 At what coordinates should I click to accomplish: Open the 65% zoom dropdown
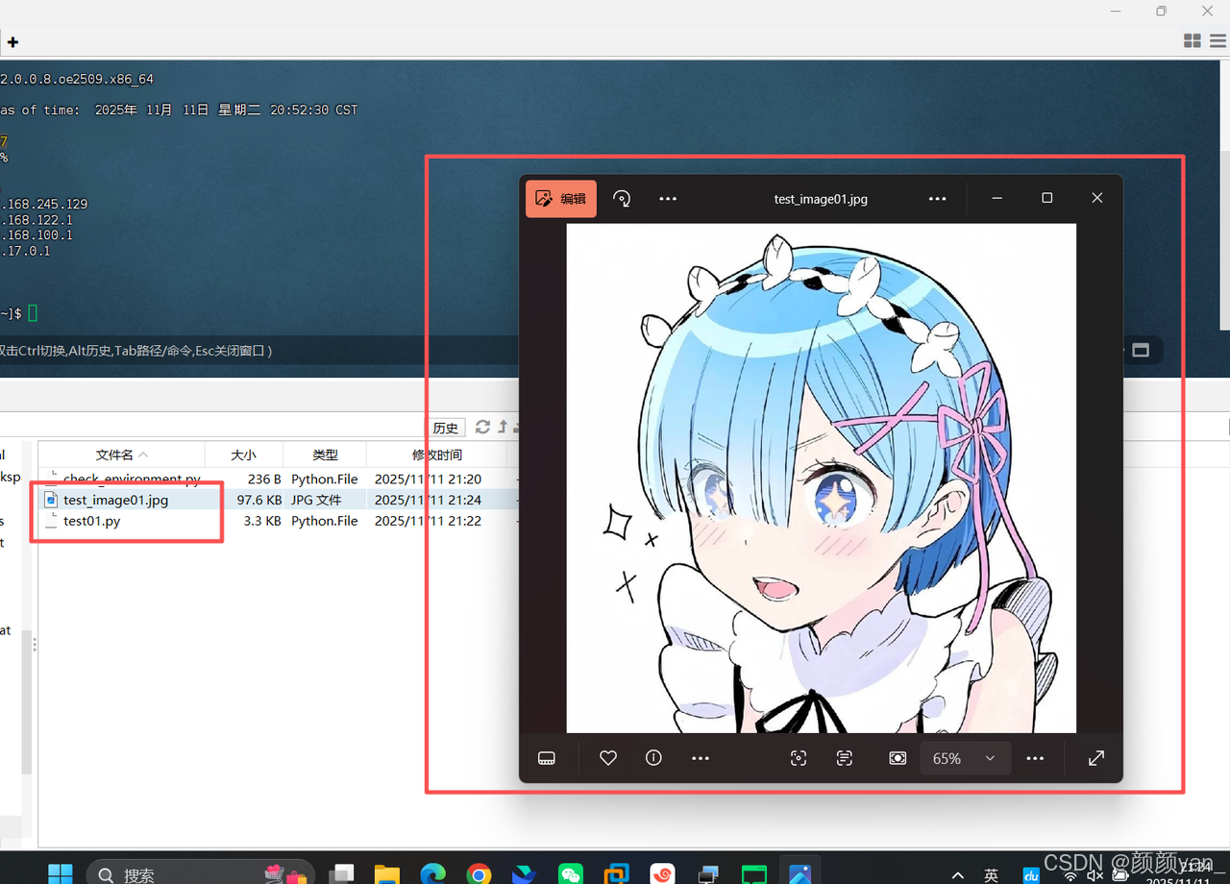coord(965,758)
